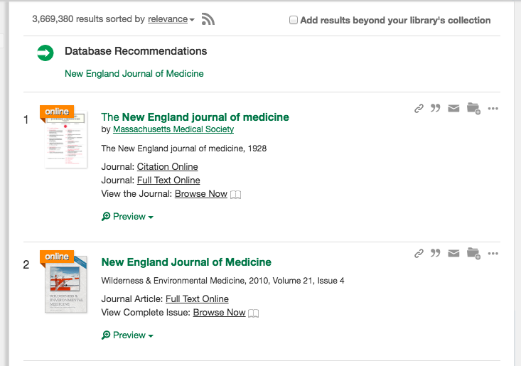This screenshot has width=521, height=366.
Task: Expand Preview for result 2
Action: [x=128, y=335]
